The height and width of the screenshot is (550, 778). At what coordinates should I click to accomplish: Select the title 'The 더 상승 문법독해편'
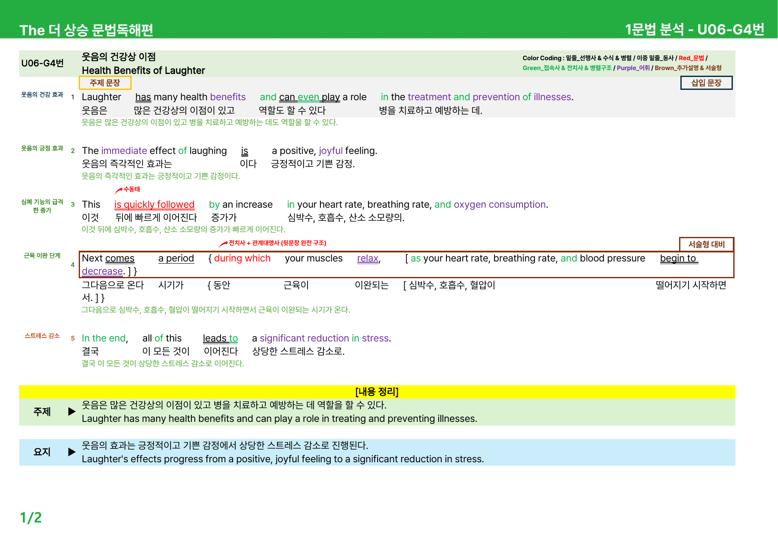(86, 30)
